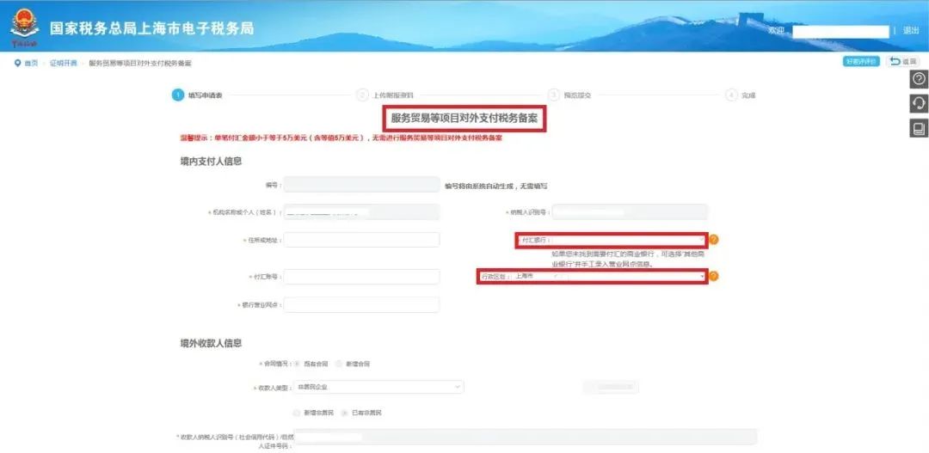The image size is (929, 453).
Task: Click the 境内支付人信息 section heading
Action: [211, 161]
